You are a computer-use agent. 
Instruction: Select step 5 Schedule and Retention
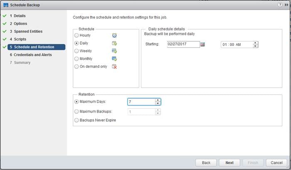pyautogui.click(x=37, y=47)
